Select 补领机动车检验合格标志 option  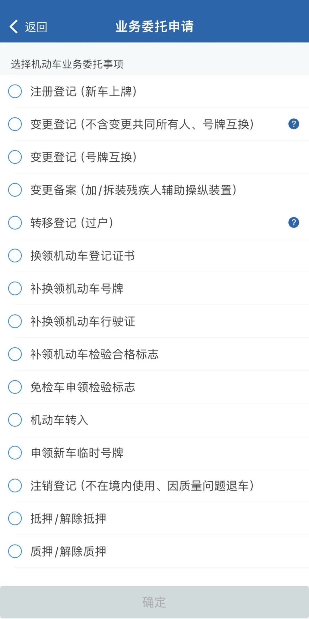coord(15,354)
